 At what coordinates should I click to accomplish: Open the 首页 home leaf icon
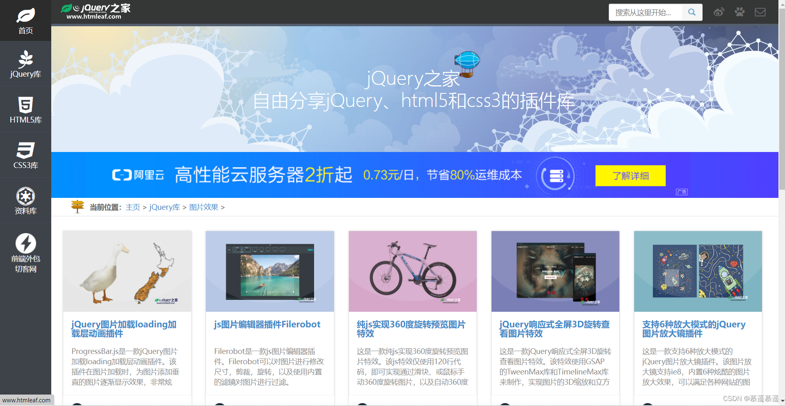(25, 16)
